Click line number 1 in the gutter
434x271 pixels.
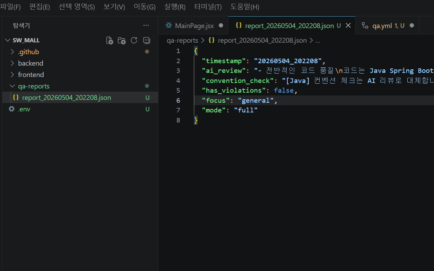[178, 51]
